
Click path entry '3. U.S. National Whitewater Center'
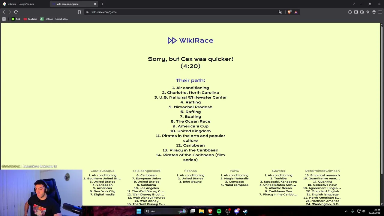tap(190, 97)
